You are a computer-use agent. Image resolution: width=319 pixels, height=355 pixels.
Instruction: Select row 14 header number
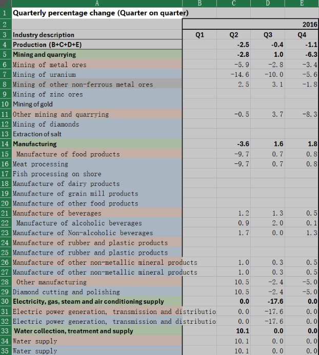click(x=5, y=144)
